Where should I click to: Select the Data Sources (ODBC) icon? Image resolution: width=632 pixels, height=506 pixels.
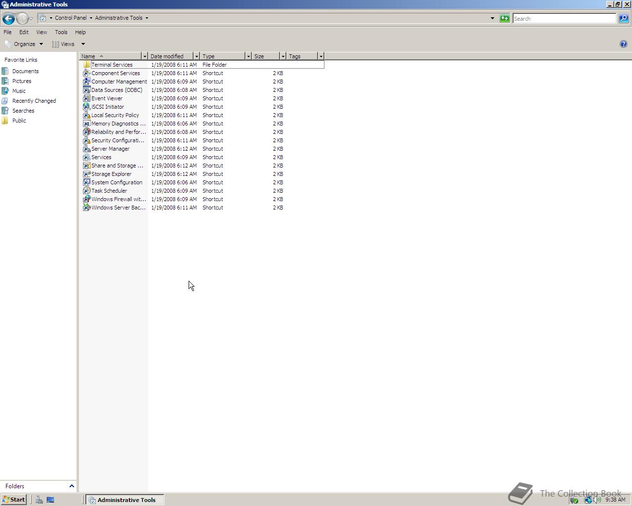[86, 90]
